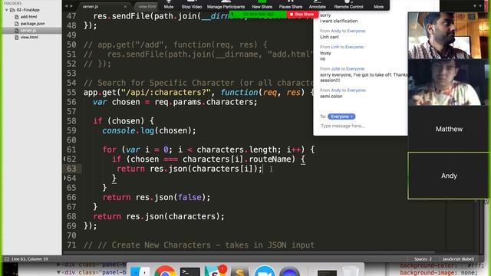Click chat message 'i want clarification'
491x276 pixels.
pos(338,21)
